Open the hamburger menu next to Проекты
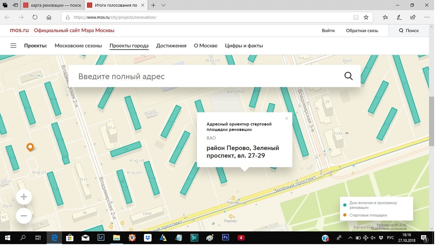Image resolution: width=436 pixels, height=246 pixels. [13, 46]
